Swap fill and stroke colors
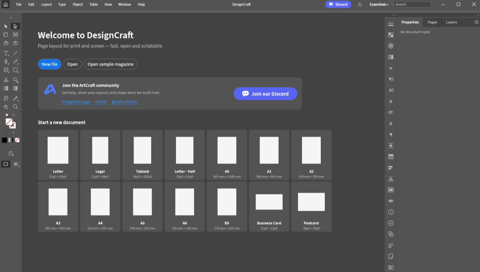480x272 pixels. [14, 115]
